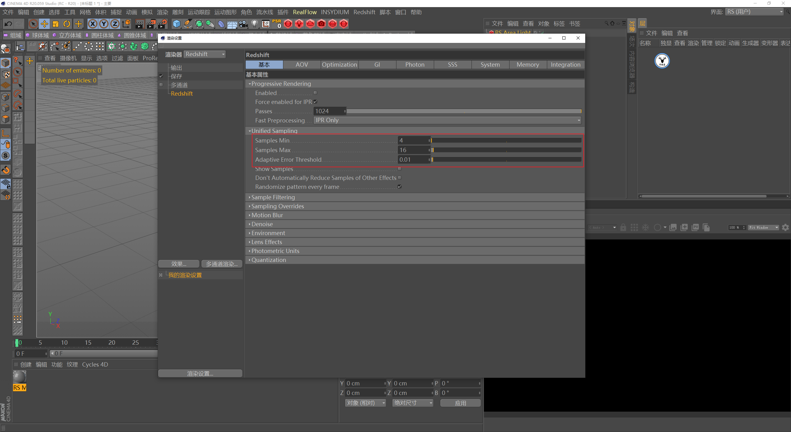Switch to the GI tab
This screenshot has width=791, height=432.
(377, 64)
